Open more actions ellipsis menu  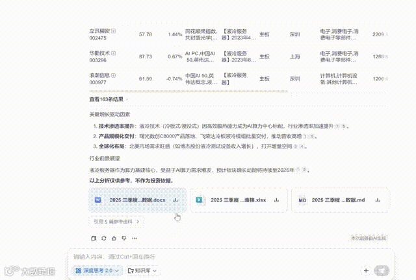click(135, 238)
